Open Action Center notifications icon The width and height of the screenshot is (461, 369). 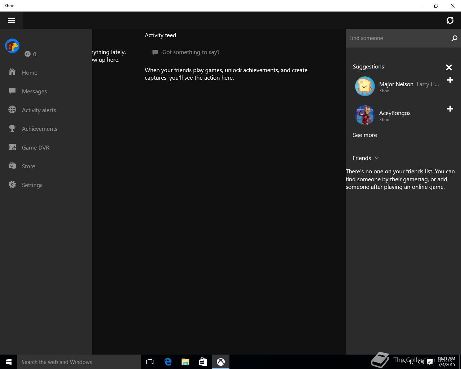430,362
